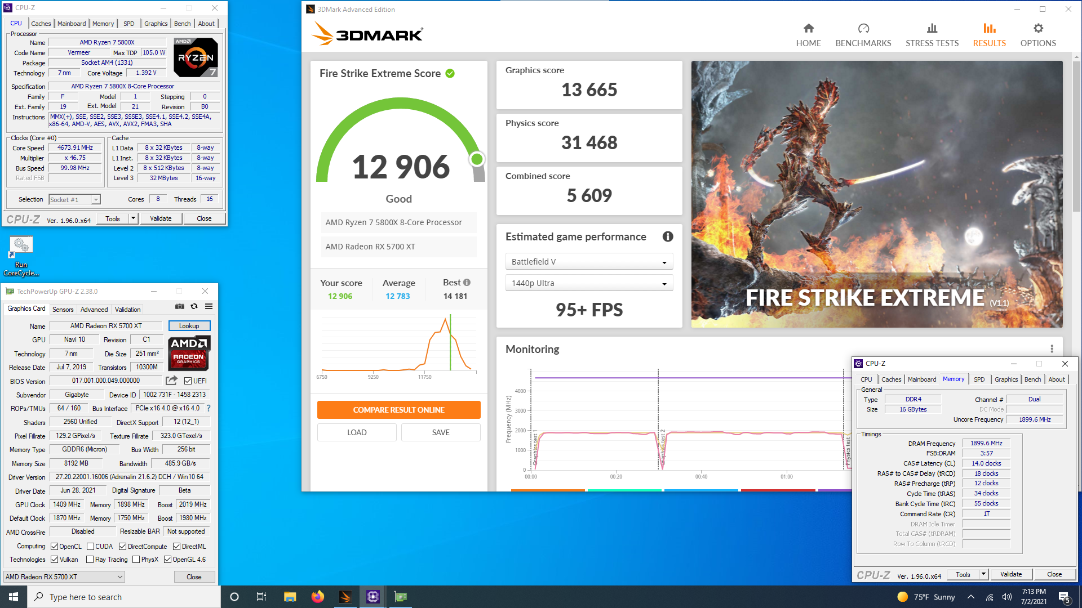Open GPU selector dropdown AMD Radeon RX 5700 XT

pos(64,577)
